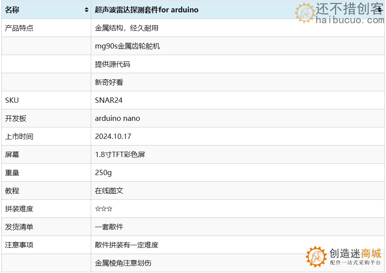Click the 创造迷商城 watermark text
This screenshot has height=273, width=386.
(355, 254)
